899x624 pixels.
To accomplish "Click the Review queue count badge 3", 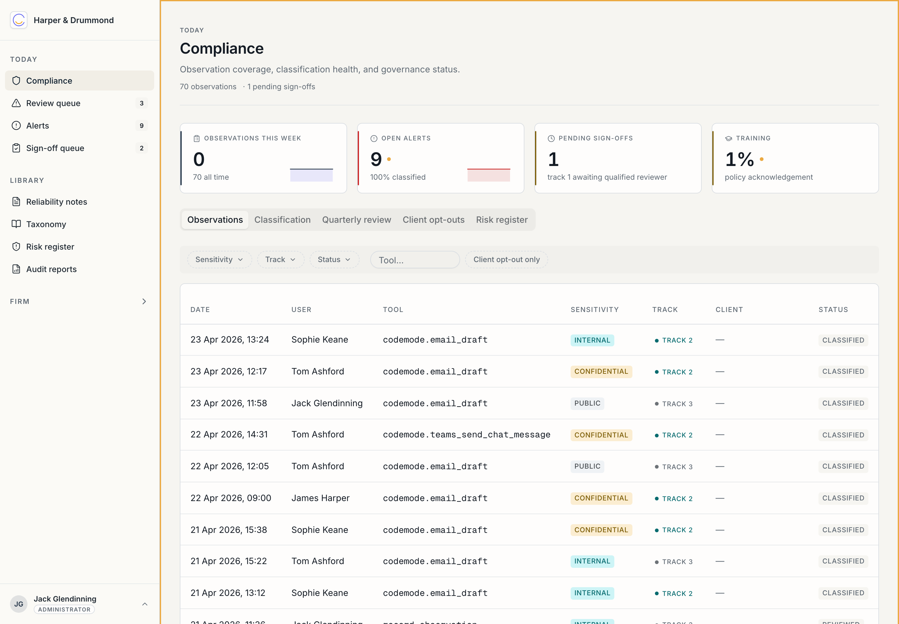I will (x=142, y=103).
